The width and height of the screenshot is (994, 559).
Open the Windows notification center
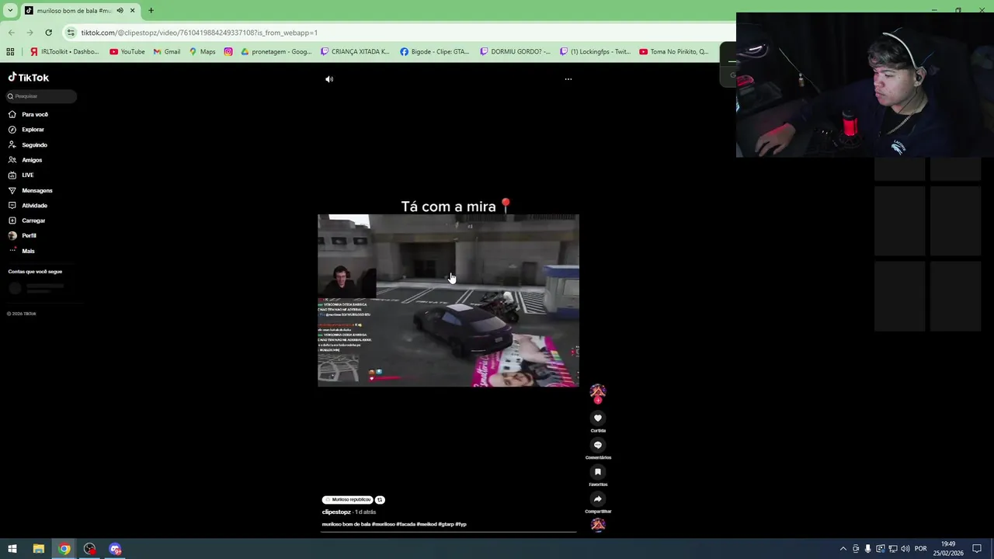point(977,549)
